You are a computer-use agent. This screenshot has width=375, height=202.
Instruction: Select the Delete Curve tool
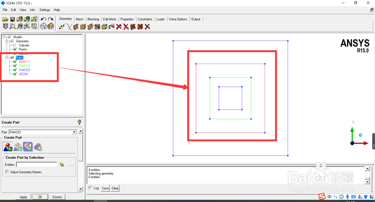click(x=126, y=27)
